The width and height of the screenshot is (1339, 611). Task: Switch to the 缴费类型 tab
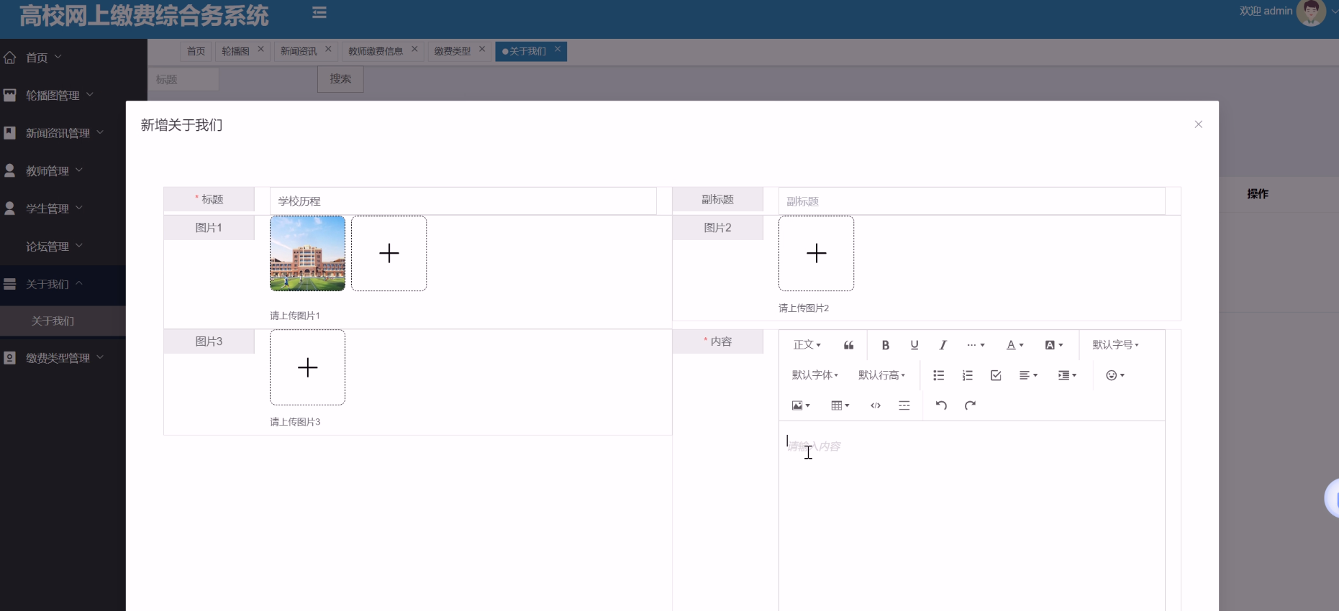(452, 51)
